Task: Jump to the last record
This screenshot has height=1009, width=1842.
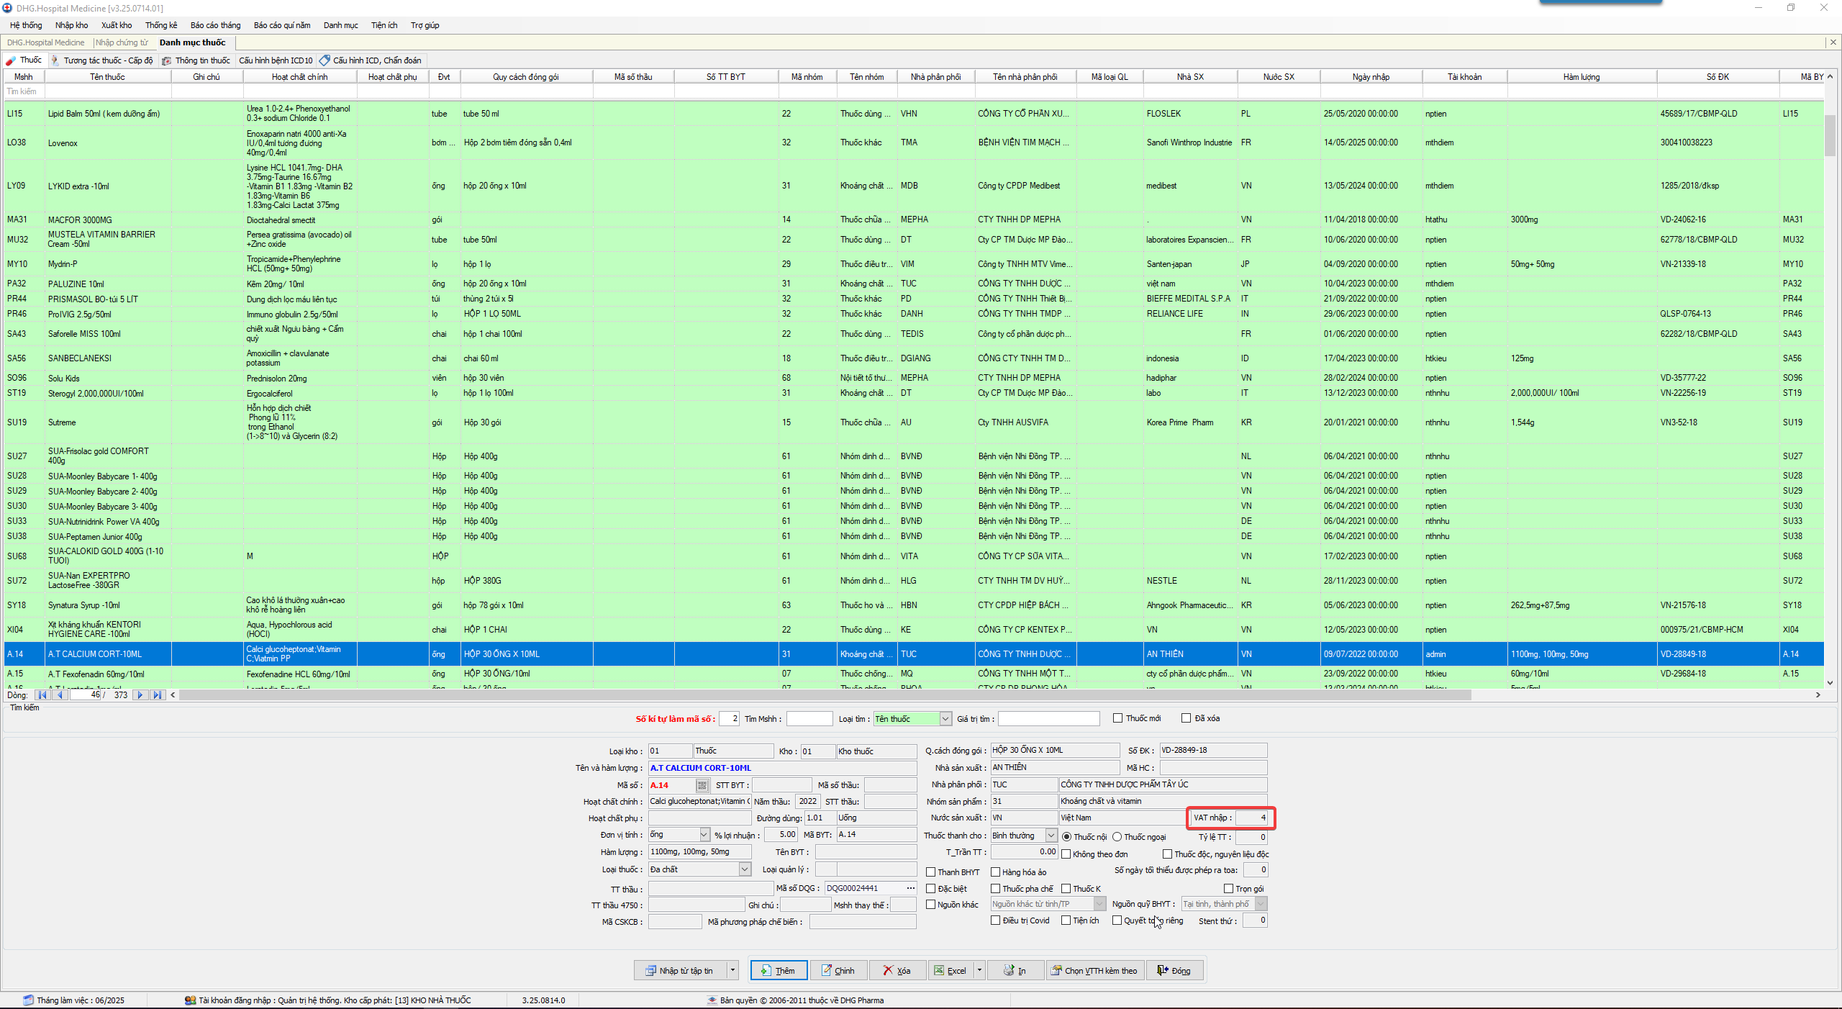Action: click(158, 694)
